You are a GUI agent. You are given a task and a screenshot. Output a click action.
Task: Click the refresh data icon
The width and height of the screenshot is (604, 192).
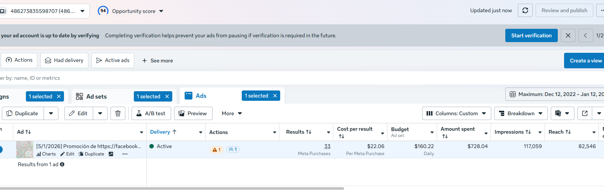click(x=525, y=10)
